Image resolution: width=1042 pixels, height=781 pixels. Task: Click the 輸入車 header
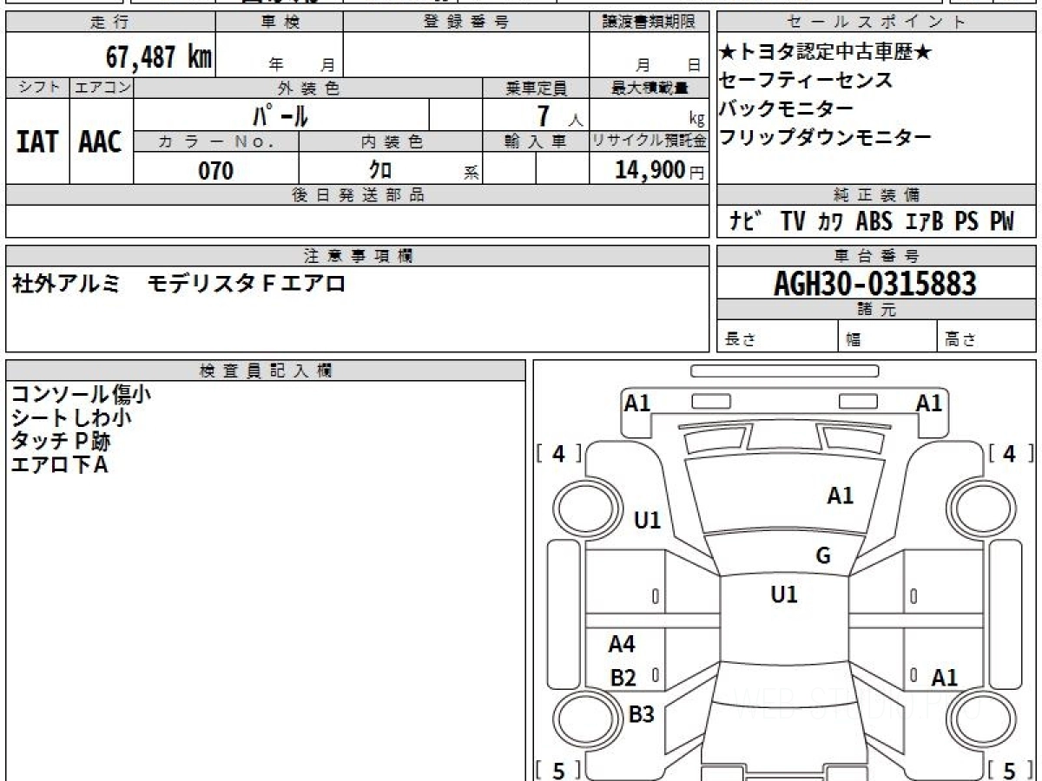click(536, 141)
